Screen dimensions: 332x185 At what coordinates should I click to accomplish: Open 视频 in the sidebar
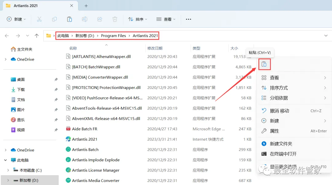18,130
